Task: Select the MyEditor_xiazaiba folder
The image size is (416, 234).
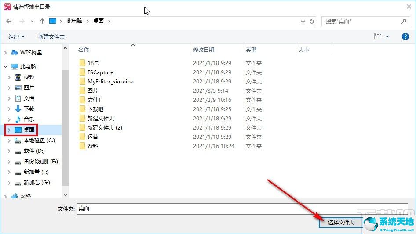Action: (x=110, y=81)
